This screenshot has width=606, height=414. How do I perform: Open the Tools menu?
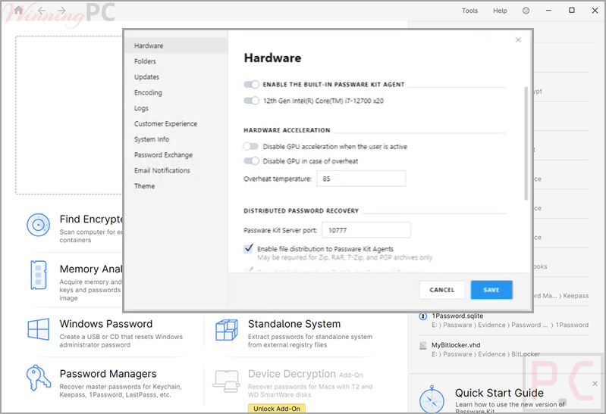(469, 11)
